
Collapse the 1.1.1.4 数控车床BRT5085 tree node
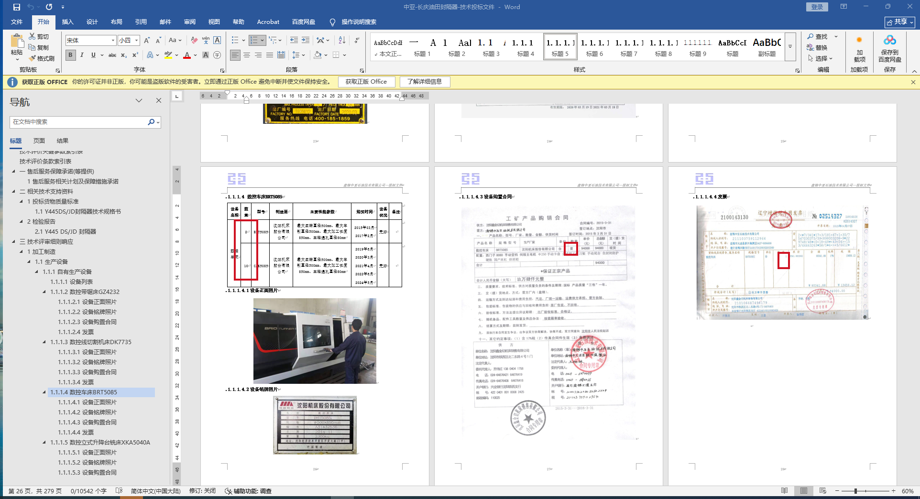[x=44, y=392]
